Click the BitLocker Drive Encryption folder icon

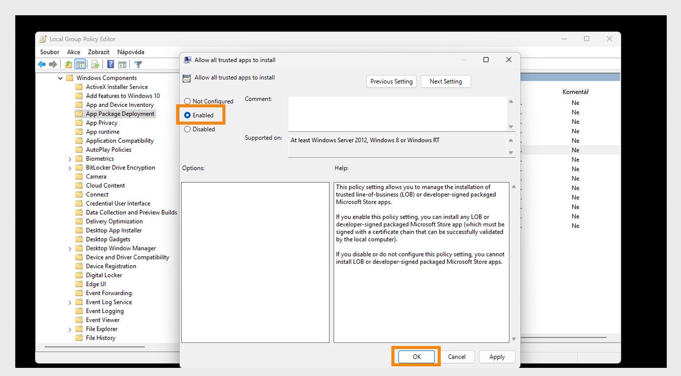[x=79, y=167]
